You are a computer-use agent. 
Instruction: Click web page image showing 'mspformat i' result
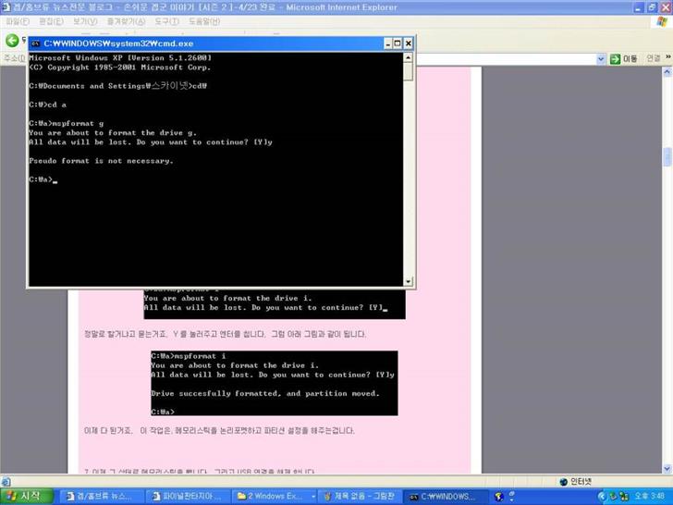pyautogui.click(x=275, y=383)
